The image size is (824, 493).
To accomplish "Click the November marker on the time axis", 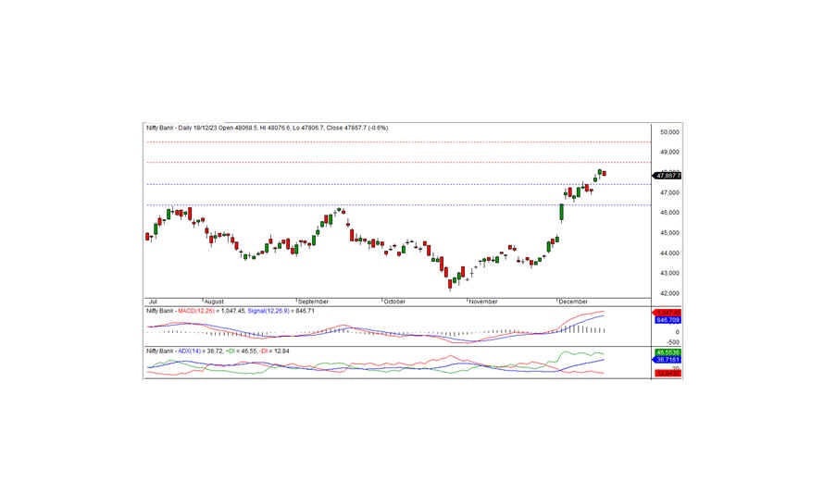I will coord(483,302).
